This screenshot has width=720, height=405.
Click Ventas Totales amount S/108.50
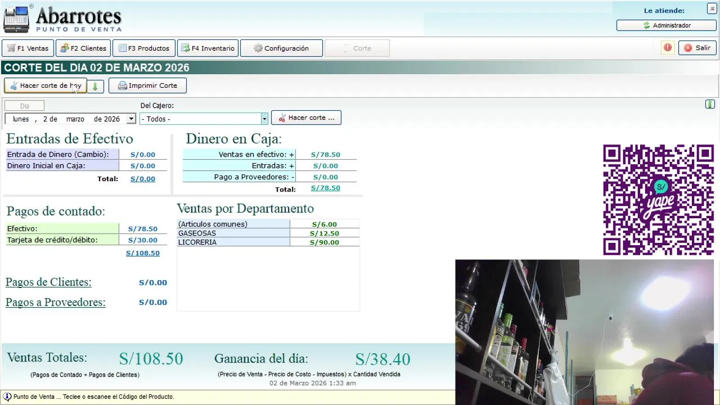point(151,359)
